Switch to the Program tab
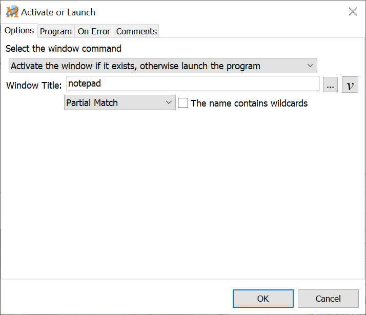Image resolution: width=366 pixels, height=315 pixels. tap(56, 31)
